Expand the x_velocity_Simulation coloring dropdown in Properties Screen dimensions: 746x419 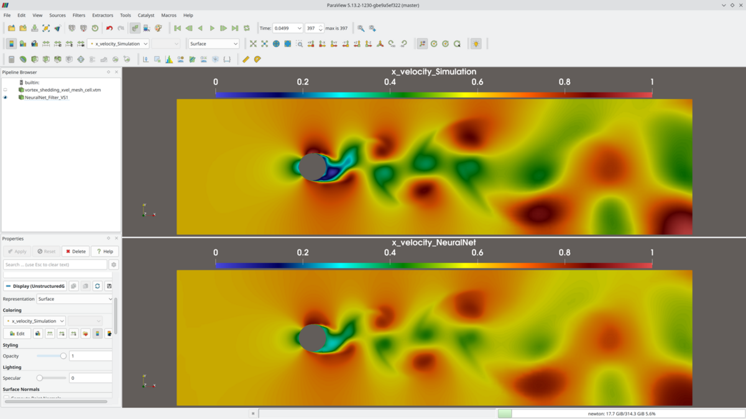point(35,321)
